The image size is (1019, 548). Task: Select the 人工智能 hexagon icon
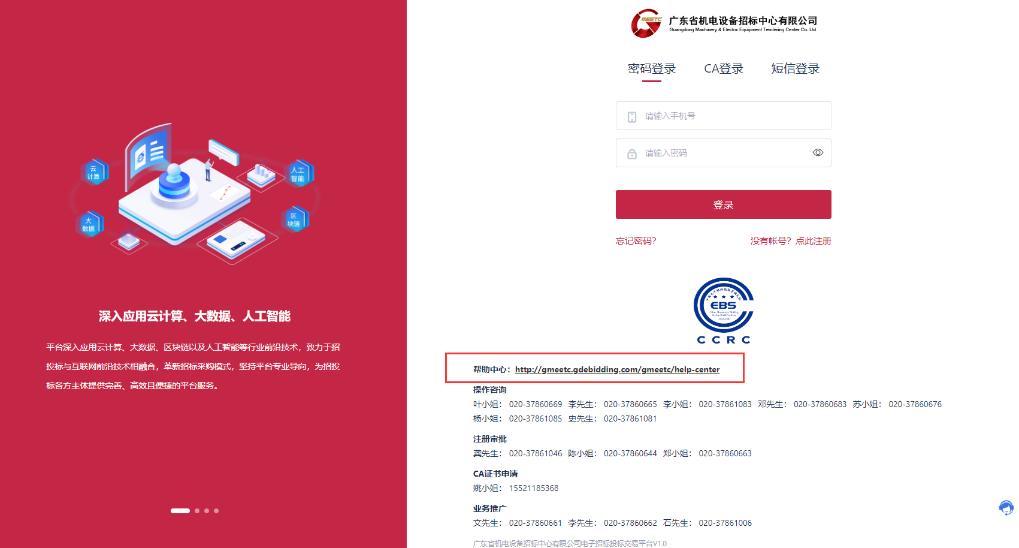point(298,174)
